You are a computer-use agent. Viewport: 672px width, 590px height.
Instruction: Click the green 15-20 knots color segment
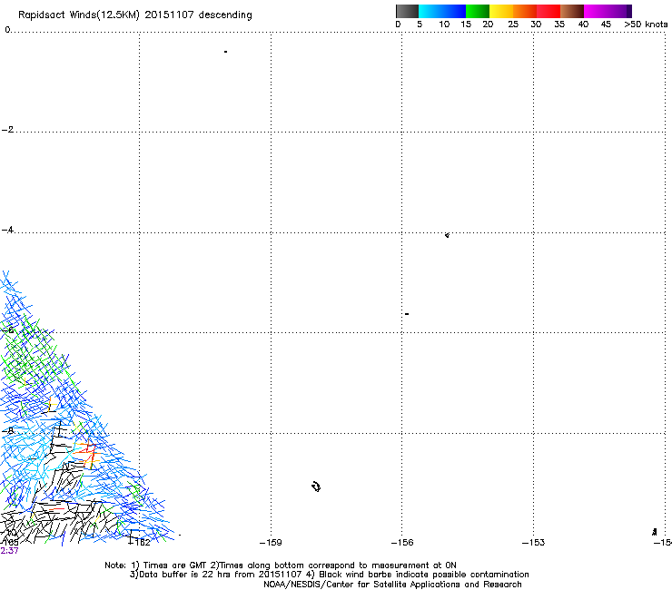tap(478, 11)
